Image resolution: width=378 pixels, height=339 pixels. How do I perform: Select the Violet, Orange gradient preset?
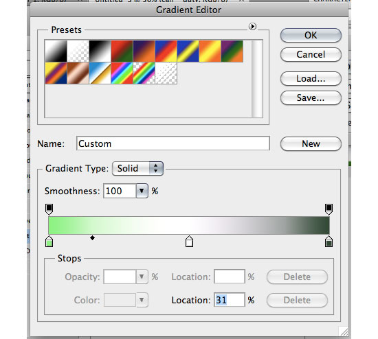(144, 51)
